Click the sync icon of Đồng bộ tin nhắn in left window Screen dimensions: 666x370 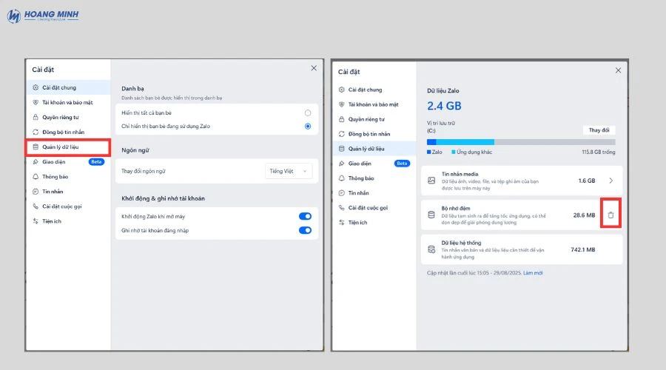coord(36,132)
